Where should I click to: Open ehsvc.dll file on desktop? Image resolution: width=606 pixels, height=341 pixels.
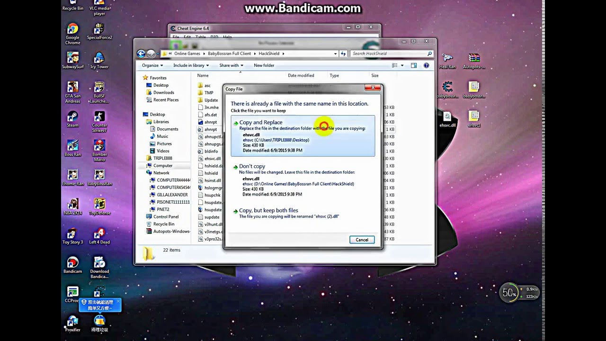447,119
